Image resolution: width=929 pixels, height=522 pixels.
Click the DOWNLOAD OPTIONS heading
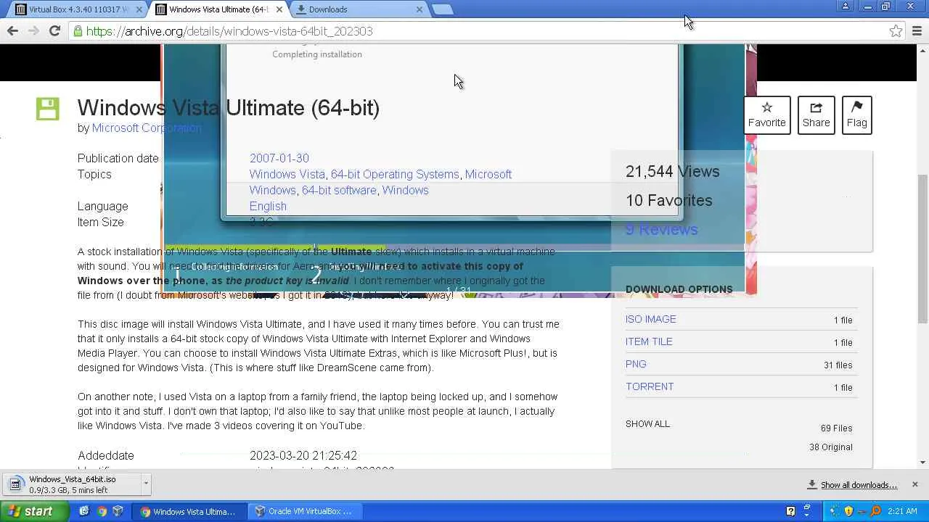(x=679, y=289)
